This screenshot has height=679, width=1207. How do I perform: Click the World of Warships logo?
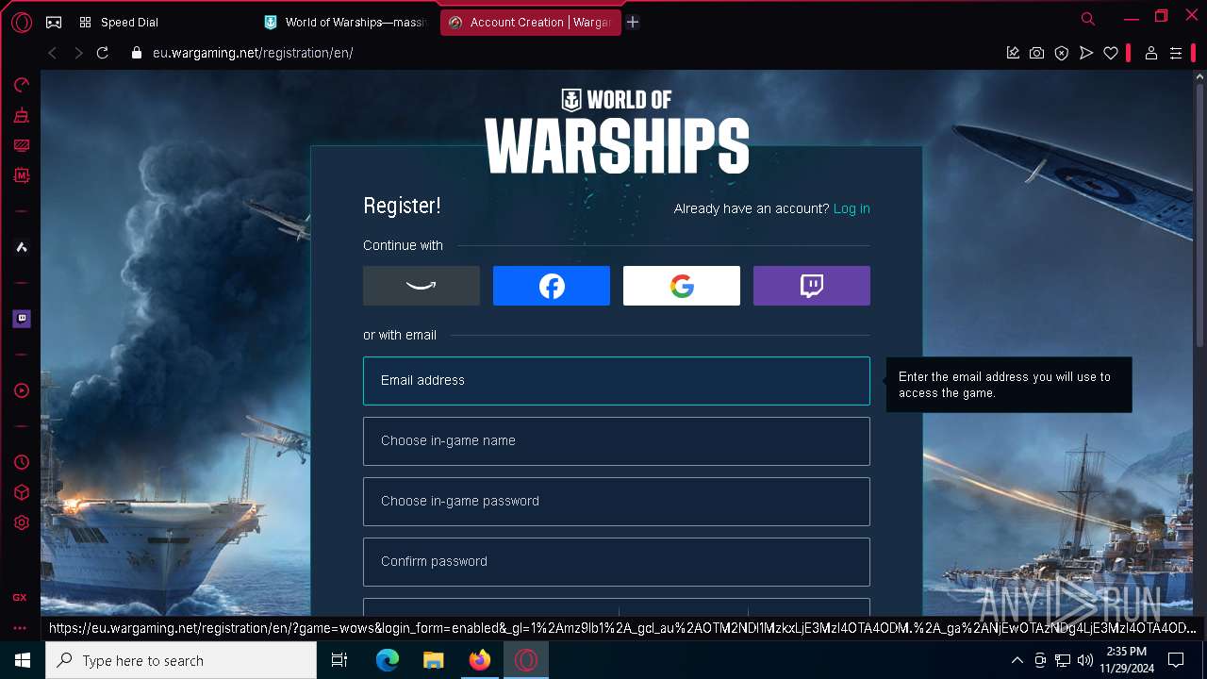tap(617, 131)
